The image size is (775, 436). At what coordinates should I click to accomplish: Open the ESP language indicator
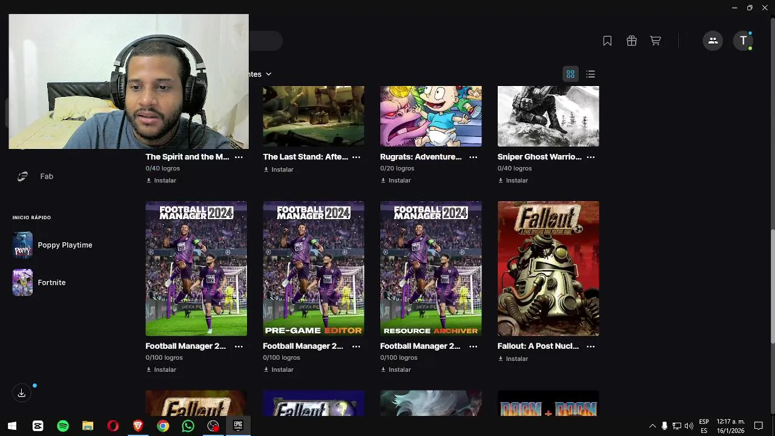(x=704, y=426)
